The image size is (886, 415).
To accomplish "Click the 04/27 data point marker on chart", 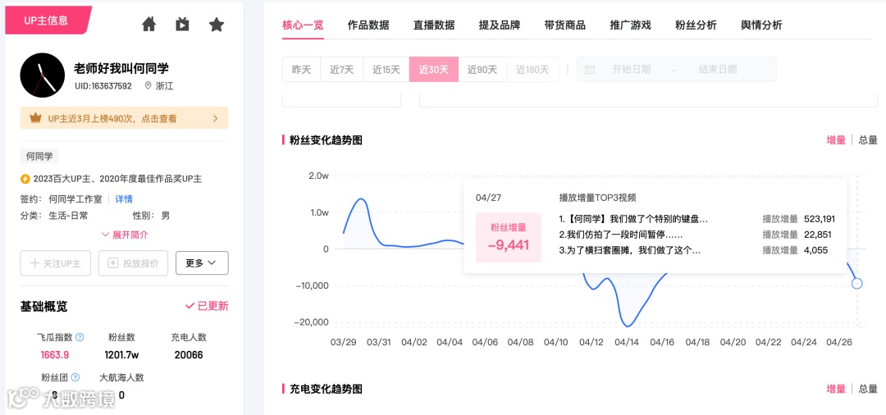I will click(x=857, y=284).
